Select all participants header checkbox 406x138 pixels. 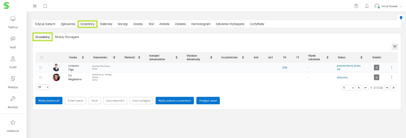(42, 58)
